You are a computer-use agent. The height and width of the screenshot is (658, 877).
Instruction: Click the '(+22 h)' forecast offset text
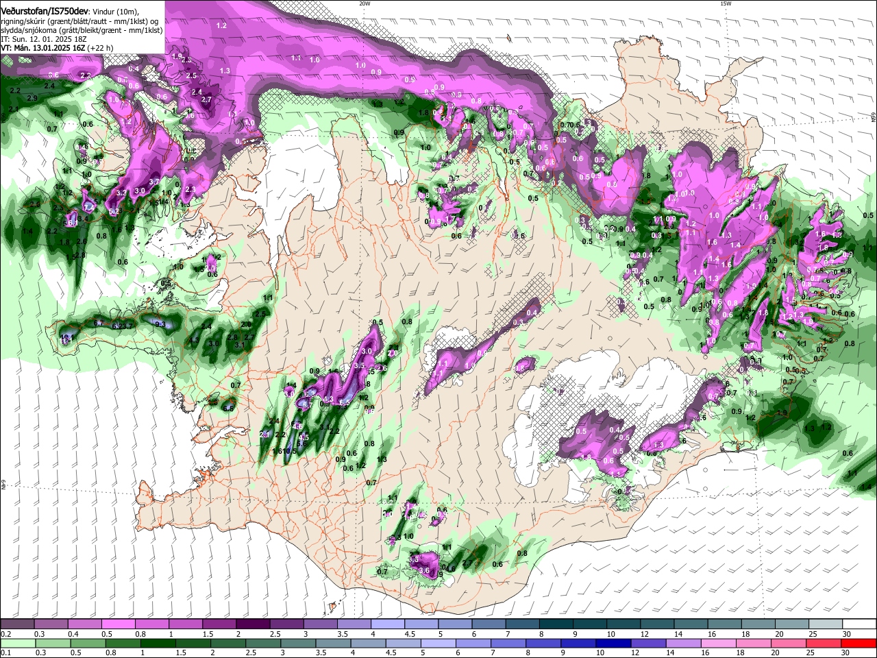click(x=100, y=48)
